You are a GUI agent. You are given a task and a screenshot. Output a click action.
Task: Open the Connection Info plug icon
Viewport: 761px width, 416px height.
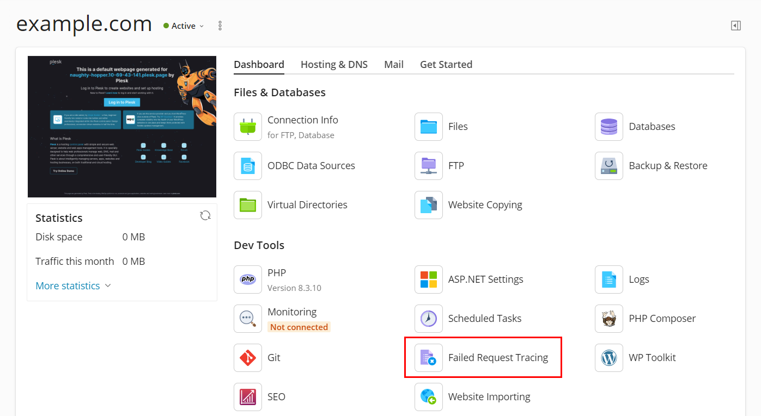tap(248, 127)
